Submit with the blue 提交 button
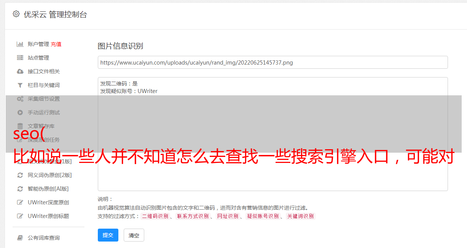Viewport: 467px width, 248px height. click(x=108, y=235)
